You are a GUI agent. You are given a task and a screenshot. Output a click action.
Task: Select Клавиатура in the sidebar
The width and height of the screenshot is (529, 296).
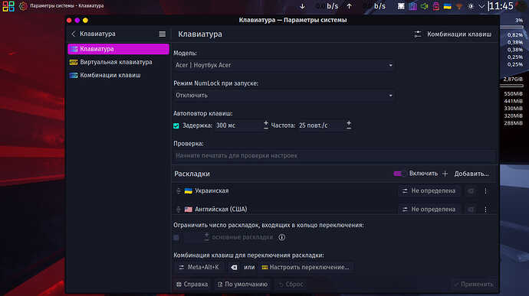118,49
